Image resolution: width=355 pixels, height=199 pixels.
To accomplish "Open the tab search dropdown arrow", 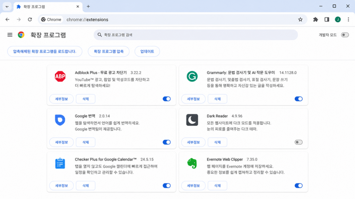I will 7,7.
